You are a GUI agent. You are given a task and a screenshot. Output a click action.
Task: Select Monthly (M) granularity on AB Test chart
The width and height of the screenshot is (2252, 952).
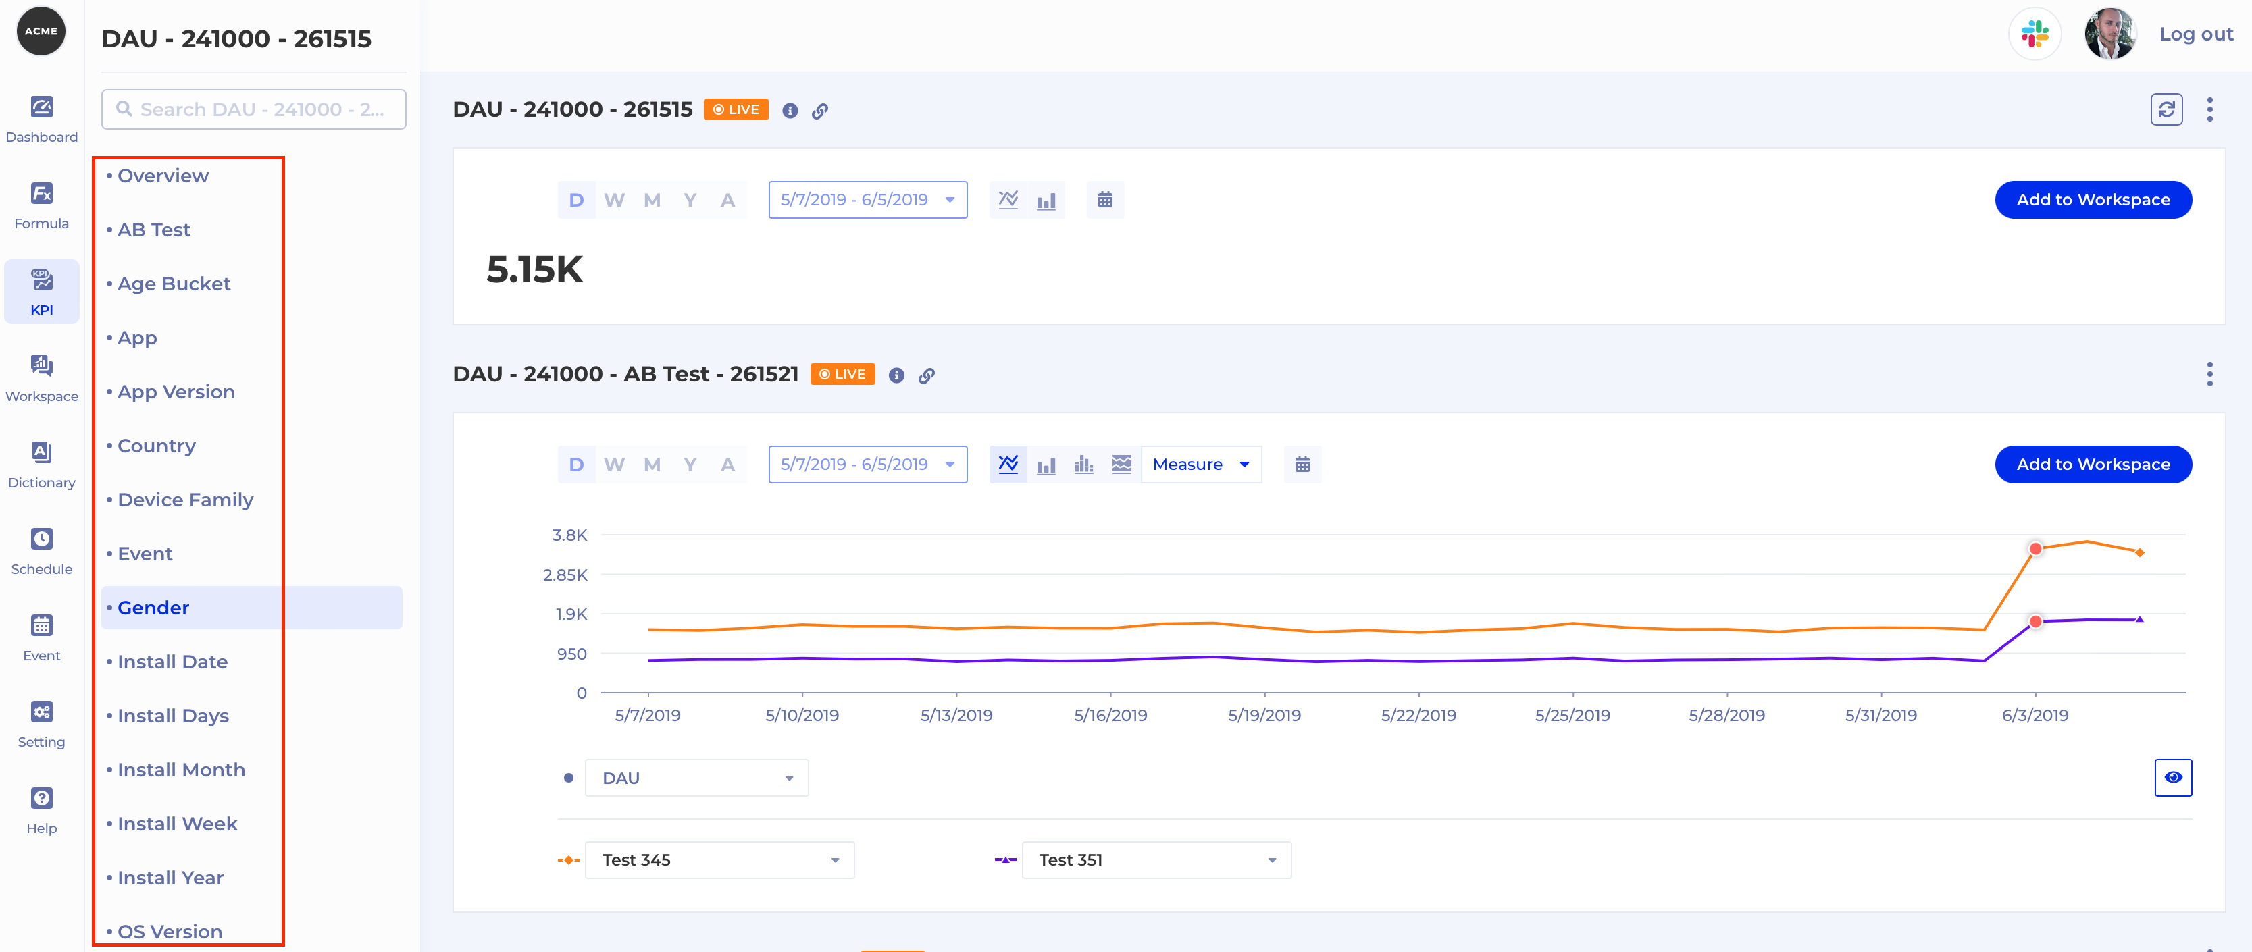tap(651, 465)
